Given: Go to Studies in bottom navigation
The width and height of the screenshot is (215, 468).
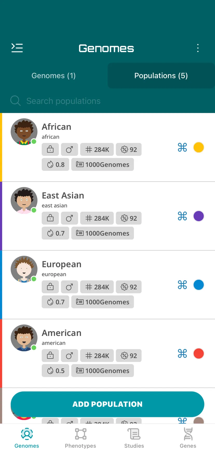Looking at the screenshot, I should click(x=134, y=438).
